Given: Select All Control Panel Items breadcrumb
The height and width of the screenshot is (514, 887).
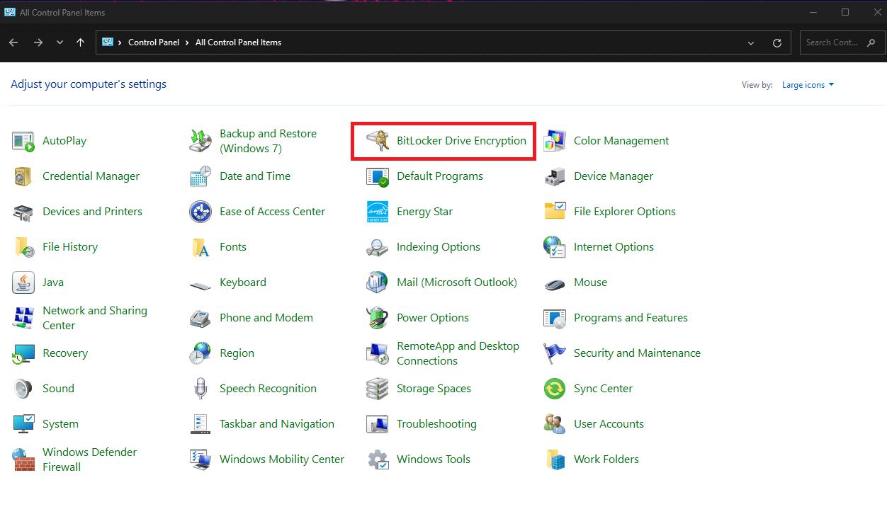Looking at the screenshot, I should click(238, 42).
